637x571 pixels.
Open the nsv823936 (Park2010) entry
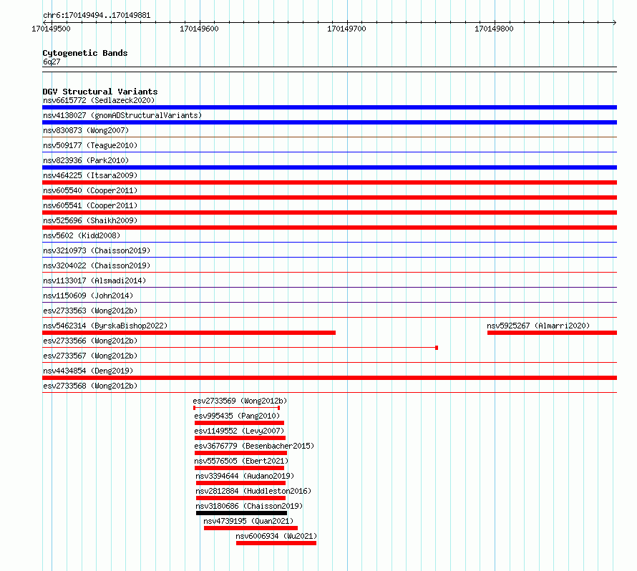[x=86, y=160]
